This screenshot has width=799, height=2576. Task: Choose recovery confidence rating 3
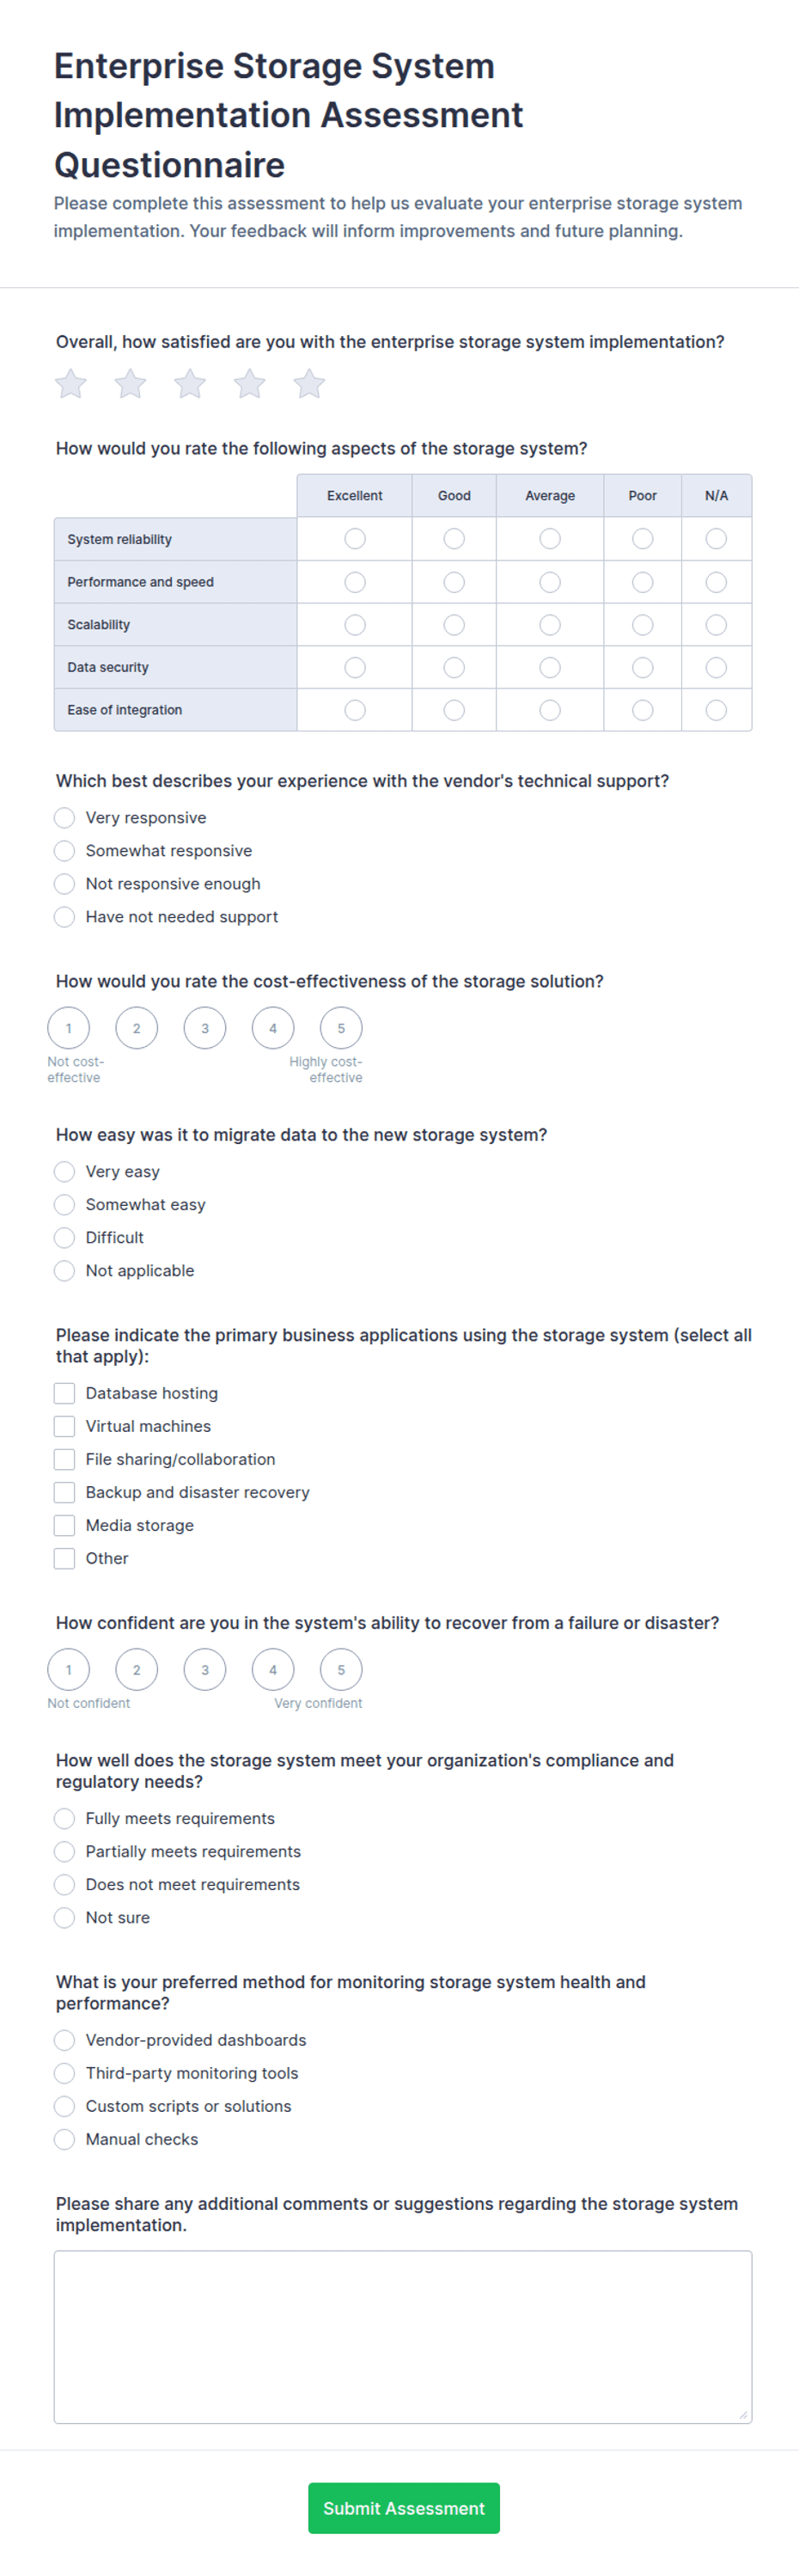[205, 1670]
